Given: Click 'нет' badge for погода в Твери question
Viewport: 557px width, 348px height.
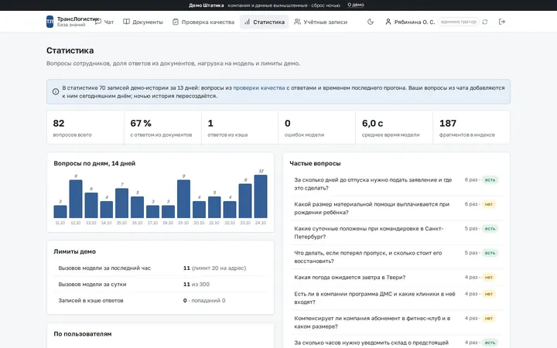Looking at the screenshot, I should click(x=489, y=278).
